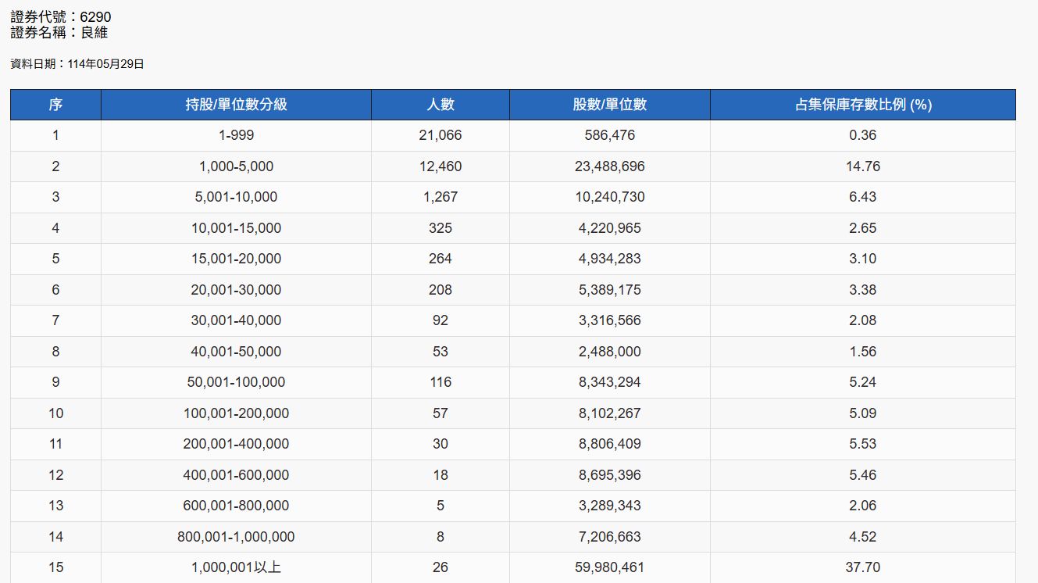Click the 12,460 holder count cell
Image resolution: width=1038 pixels, height=583 pixels.
[441, 166]
